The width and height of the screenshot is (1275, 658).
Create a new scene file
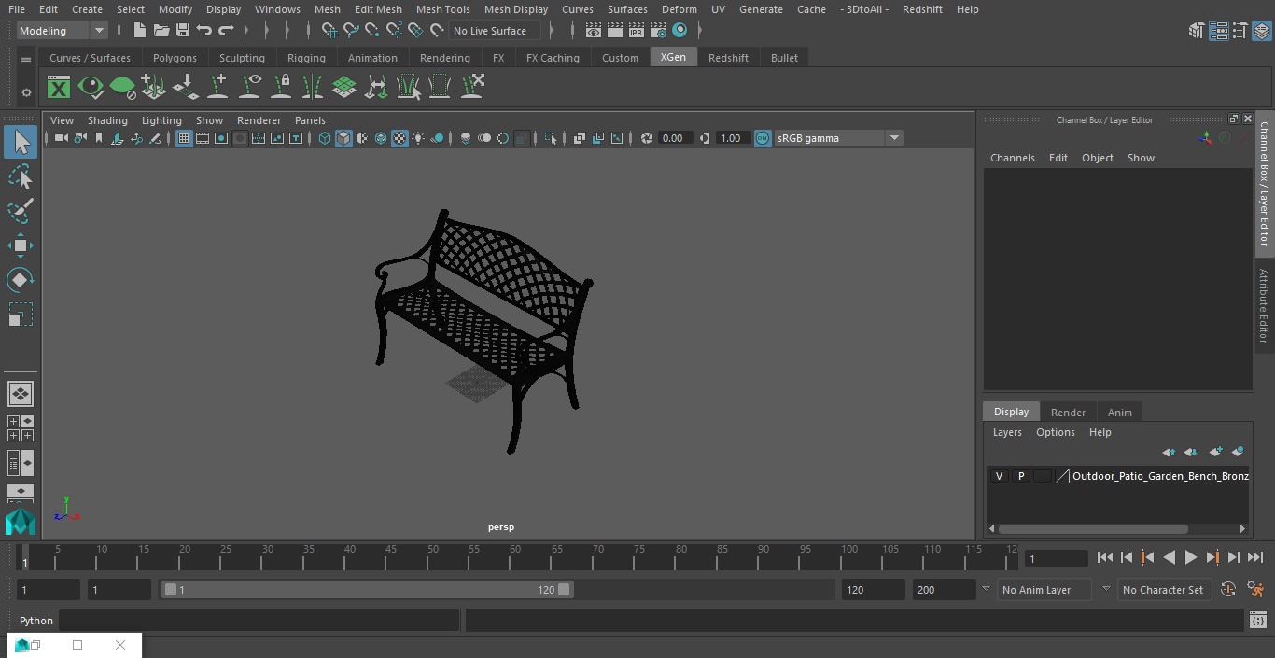coord(140,31)
